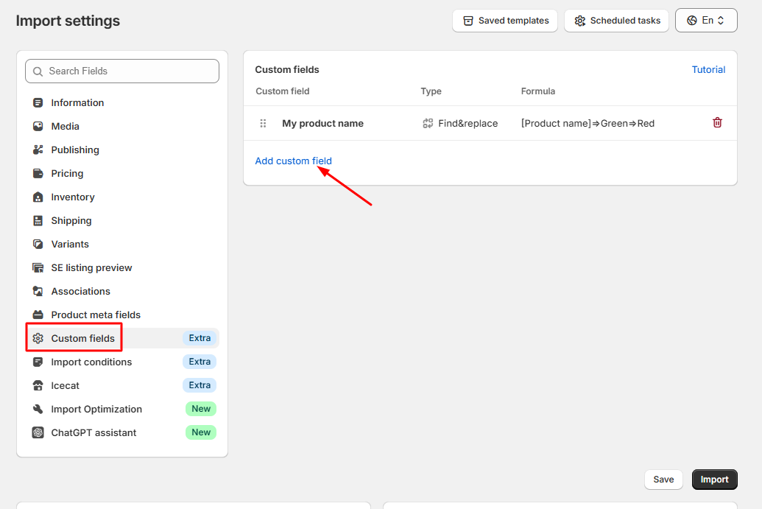Open the Tutorial link
Viewport: 762px width, 509px height.
click(x=708, y=69)
